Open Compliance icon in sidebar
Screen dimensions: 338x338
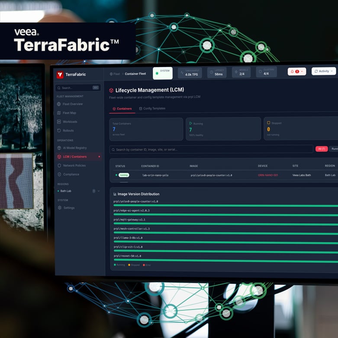(59, 174)
